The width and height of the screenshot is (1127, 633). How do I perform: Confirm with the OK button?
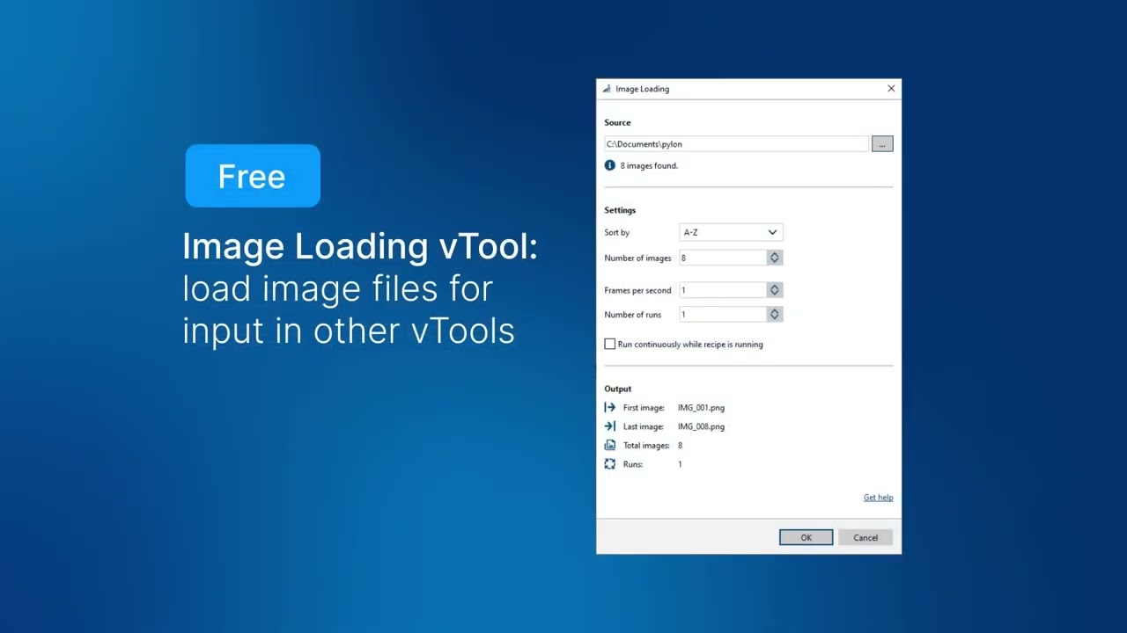click(x=806, y=537)
